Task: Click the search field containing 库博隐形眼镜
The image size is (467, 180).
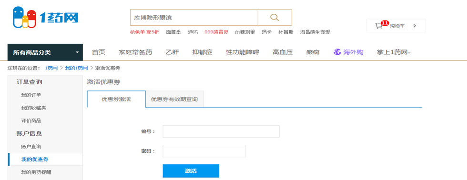Action: click(x=194, y=17)
